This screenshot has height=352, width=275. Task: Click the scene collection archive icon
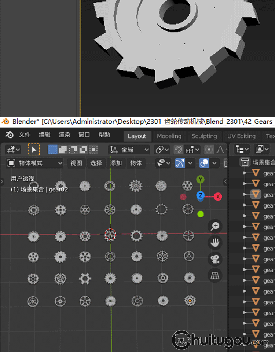pos(245,162)
